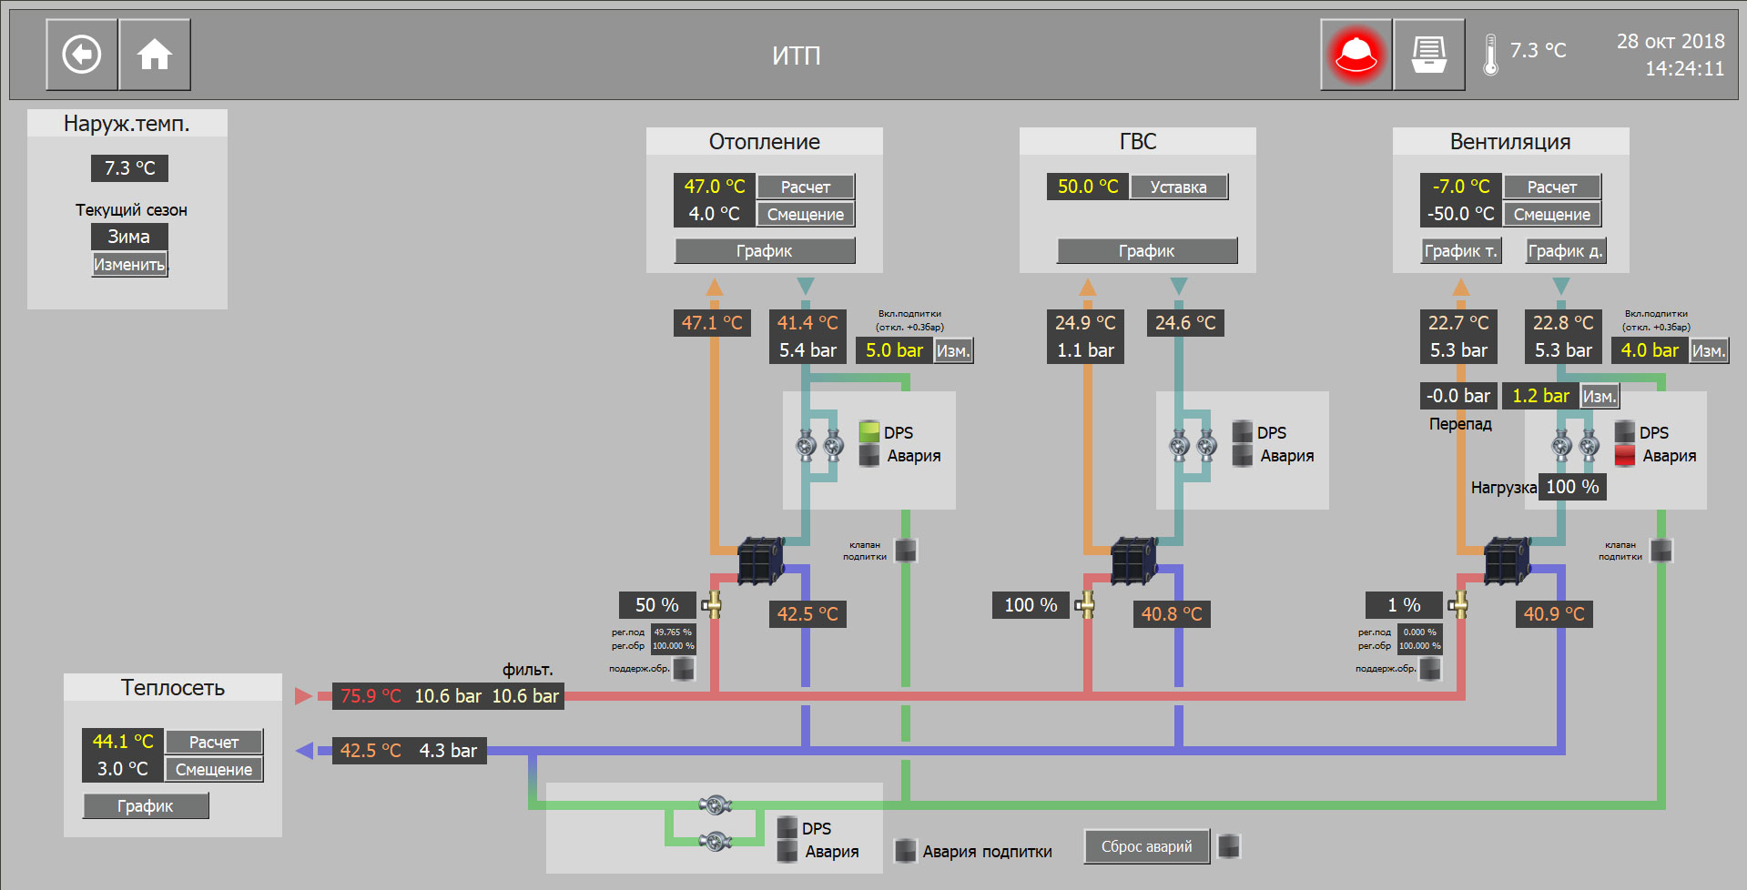The width and height of the screenshot is (1747, 890).
Task: Click Изменить to change the current season
Action: [129, 265]
